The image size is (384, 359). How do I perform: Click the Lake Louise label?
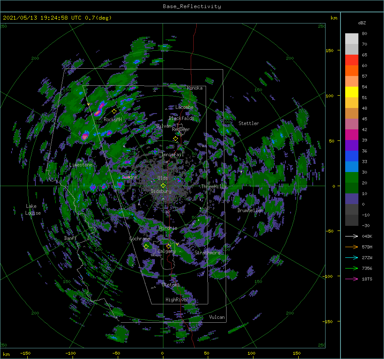33,210
